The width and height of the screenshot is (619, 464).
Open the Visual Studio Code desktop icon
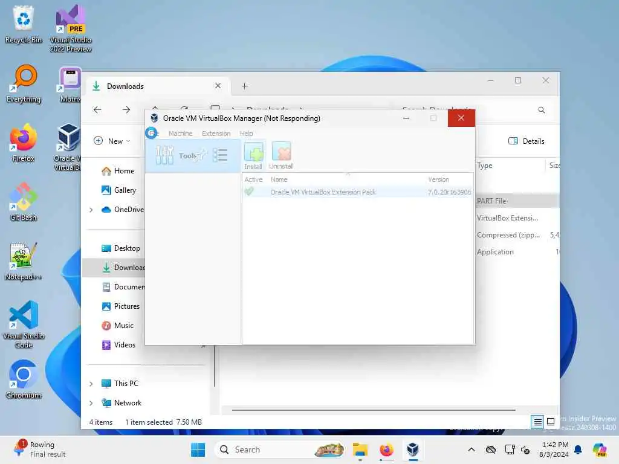tap(24, 324)
